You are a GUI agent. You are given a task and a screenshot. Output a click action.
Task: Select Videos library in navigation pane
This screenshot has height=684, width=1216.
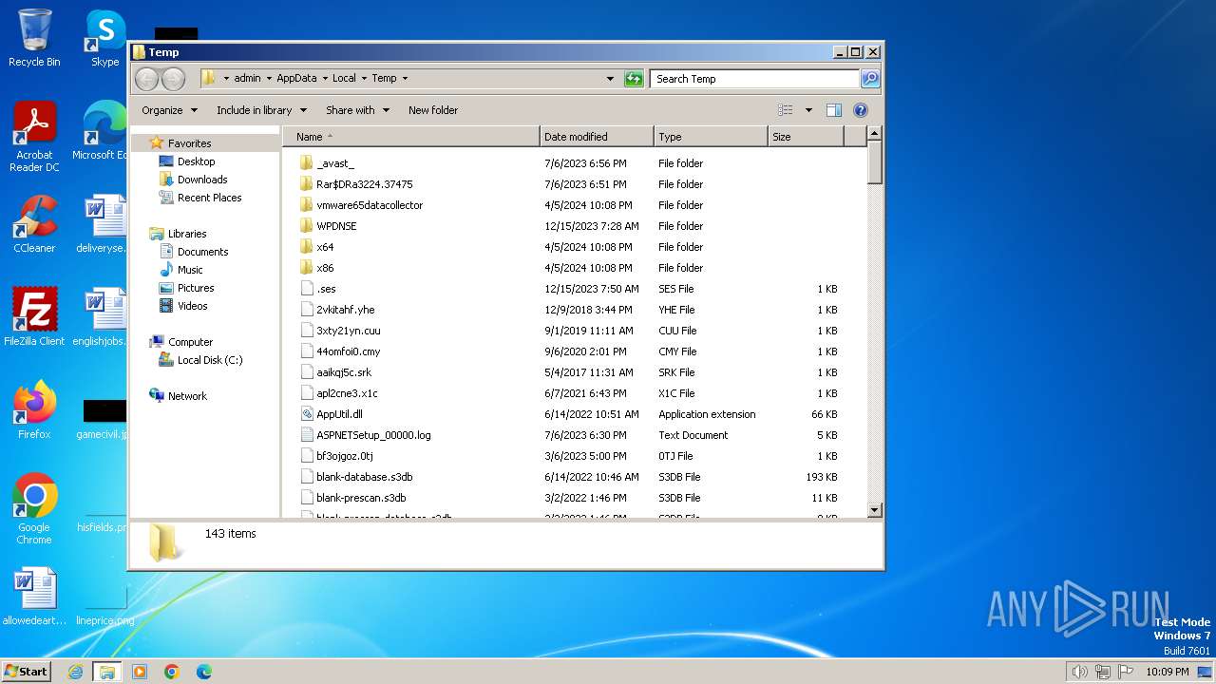[x=192, y=306]
